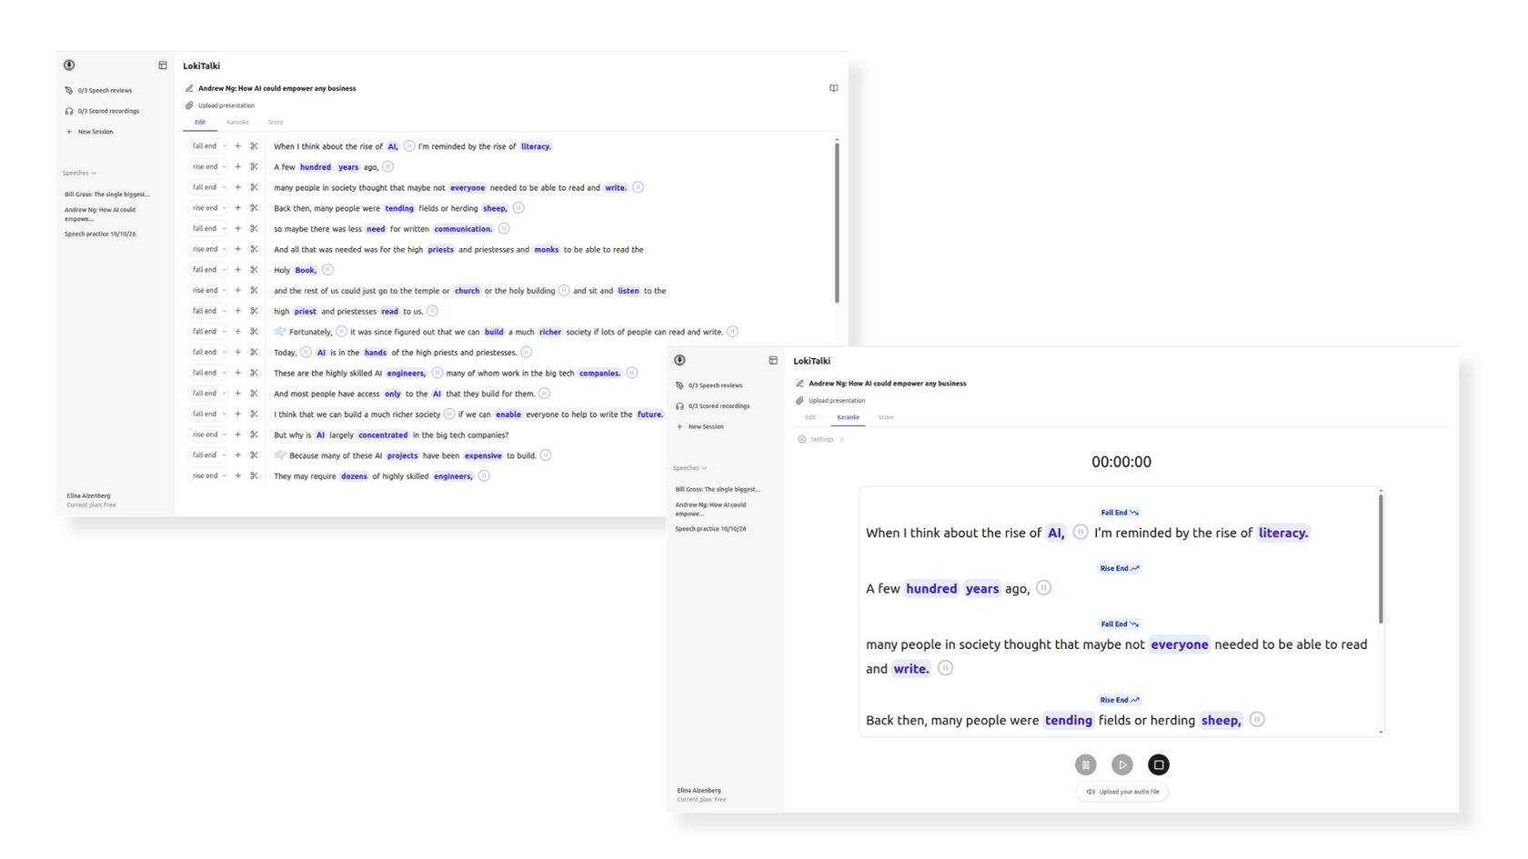Image resolution: width=1528 pixels, height=859 pixels.
Task: Toggle pause marker after 'write.' in karaoke view
Action: (945, 668)
